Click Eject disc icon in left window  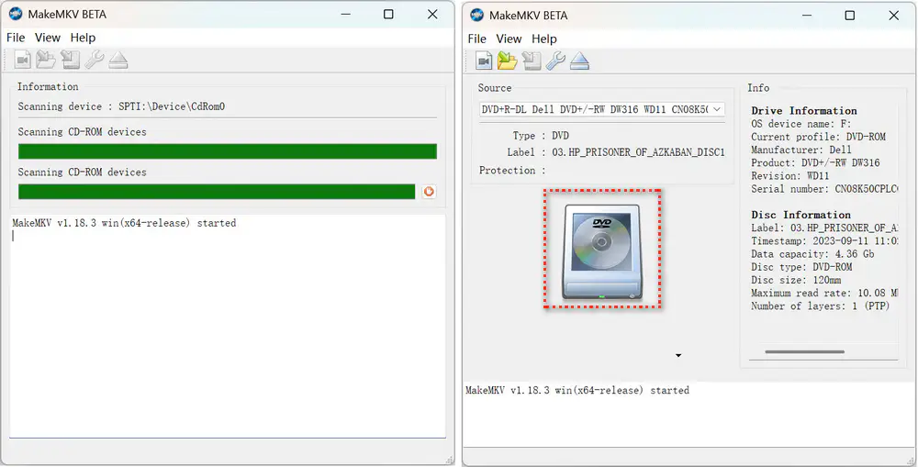tap(118, 60)
